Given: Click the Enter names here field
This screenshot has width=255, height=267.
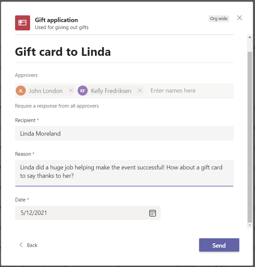Looking at the screenshot, I should (189, 91).
